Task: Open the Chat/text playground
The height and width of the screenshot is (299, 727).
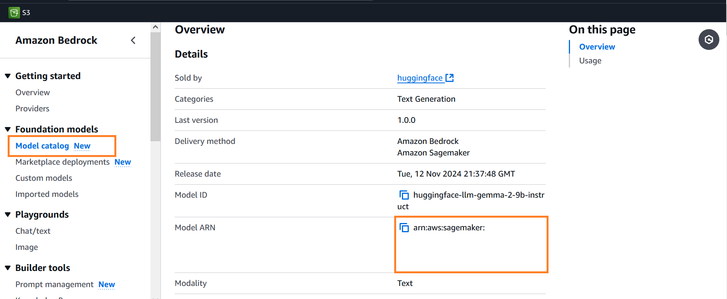Action: click(x=33, y=231)
